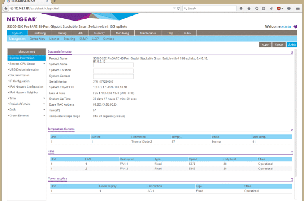Image resolution: width=304 pixels, height=201 pixels.
Task: Open the Adblock Plus icon
Action: pos(279,8)
